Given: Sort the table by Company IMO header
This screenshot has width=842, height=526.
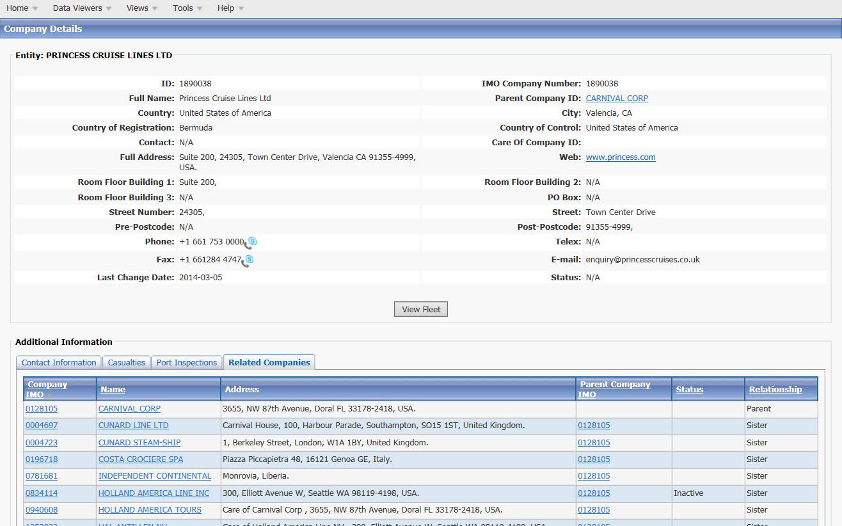Looking at the screenshot, I should point(47,389).
